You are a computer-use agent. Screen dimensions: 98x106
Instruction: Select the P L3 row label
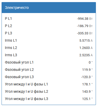click(8, 33)
